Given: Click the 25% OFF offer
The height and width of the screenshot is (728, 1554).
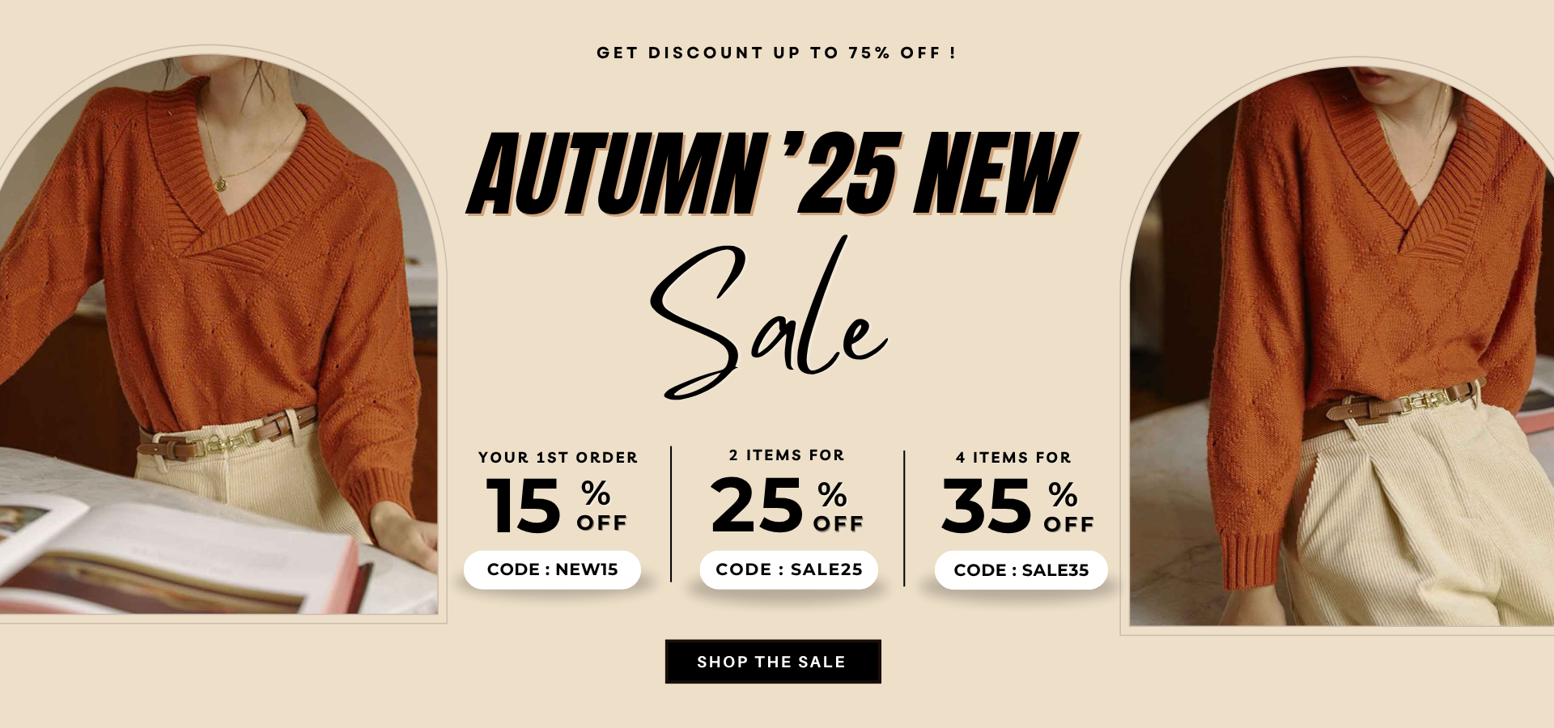Looking at the screenshot, I should (x=788, y=506).
